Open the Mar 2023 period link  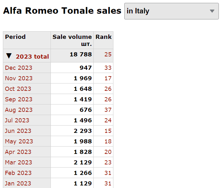pyautogui.click(x=19, y=162)
